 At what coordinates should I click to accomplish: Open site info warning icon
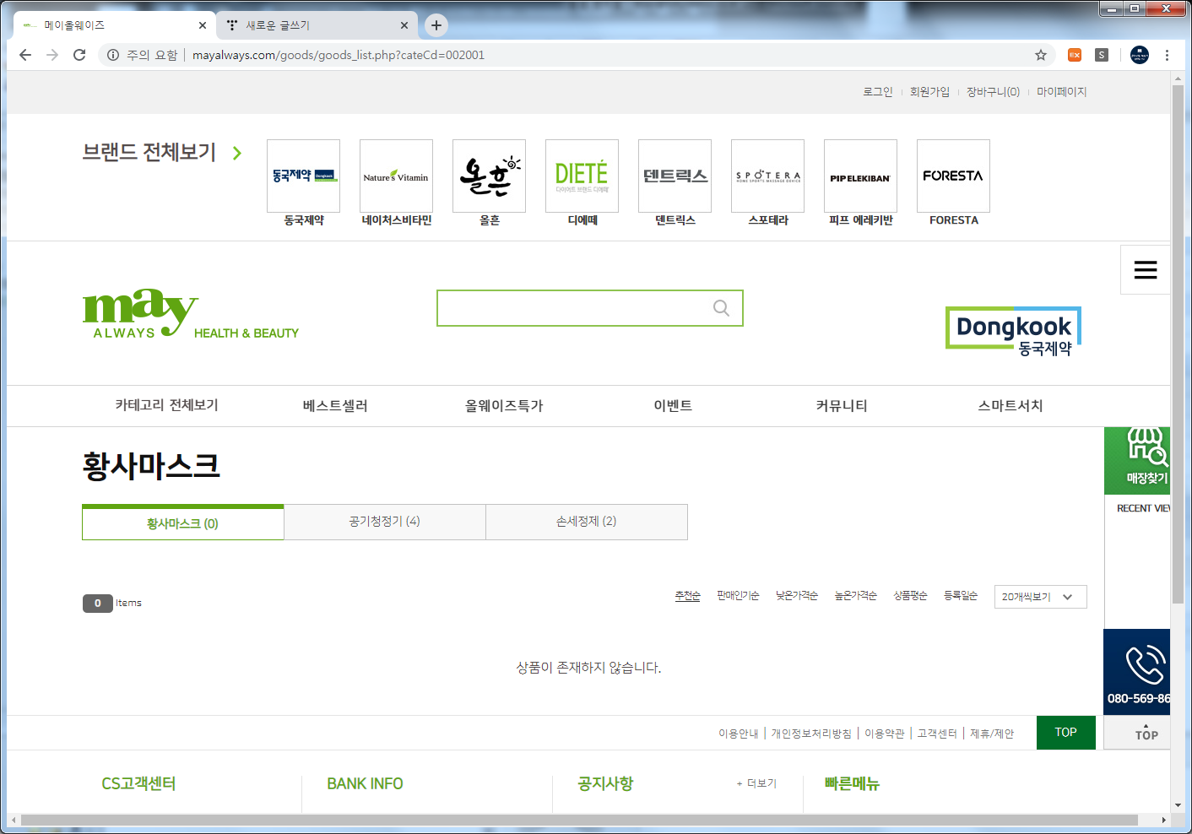point(113,55)
